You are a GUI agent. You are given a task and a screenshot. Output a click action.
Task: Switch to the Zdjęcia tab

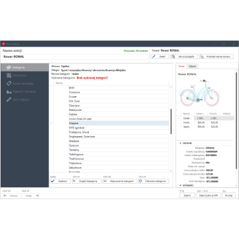coord(193,66)
